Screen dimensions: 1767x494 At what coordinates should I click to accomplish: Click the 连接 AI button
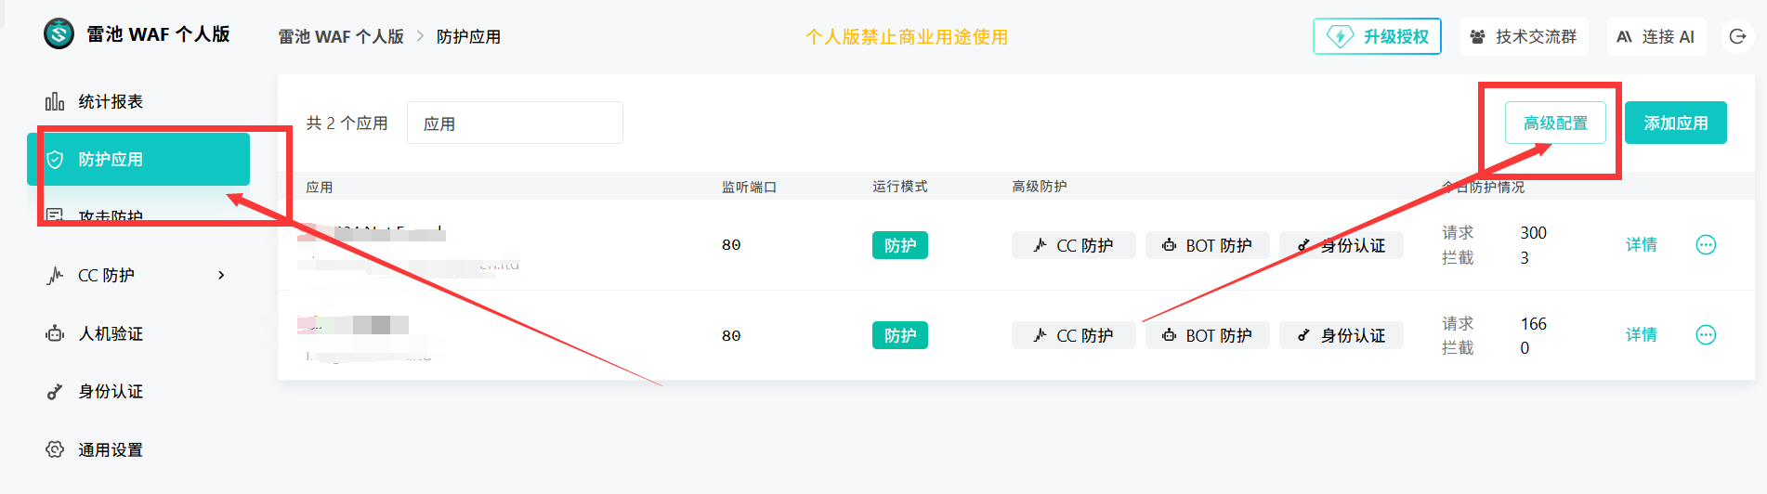pos(1656,36)
